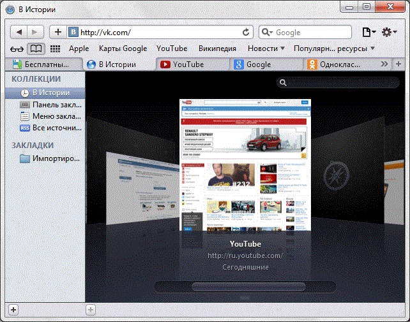Viewport: 410px width, 322px height.
Task: Expand the Популярн... ресурсы folder
Action: pos(334,49)
